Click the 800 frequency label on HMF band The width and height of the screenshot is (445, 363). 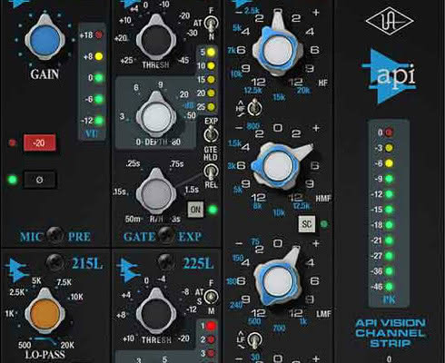coord(253,126)
